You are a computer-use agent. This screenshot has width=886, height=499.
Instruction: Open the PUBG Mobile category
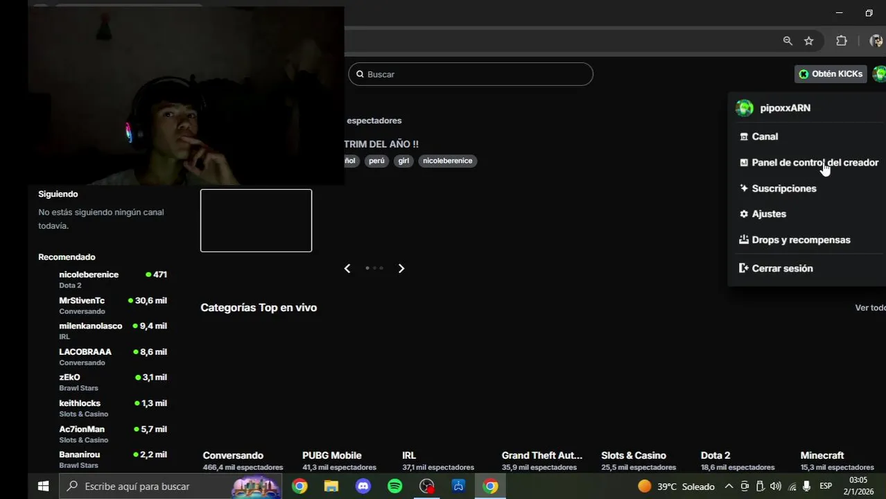pyautogui.click(x=332, y=455)
